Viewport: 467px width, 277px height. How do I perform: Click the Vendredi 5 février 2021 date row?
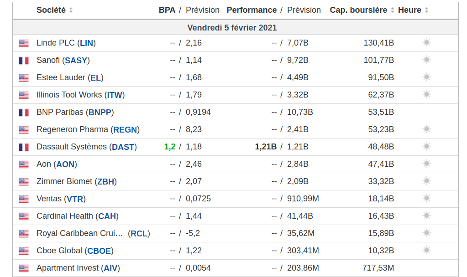(232, 28)
